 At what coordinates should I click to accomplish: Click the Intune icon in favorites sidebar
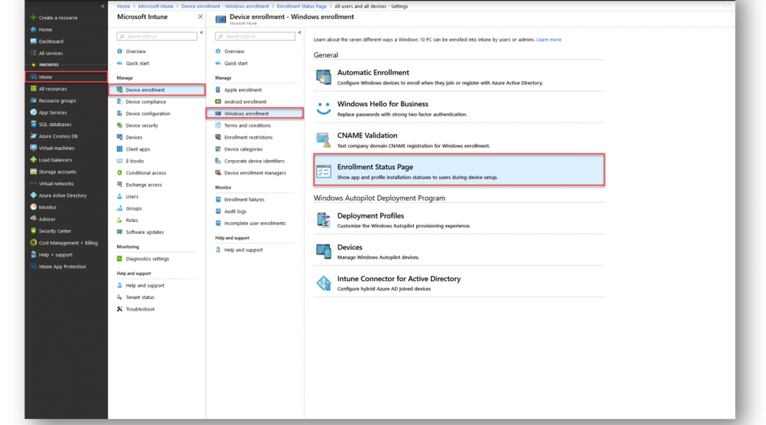click(x=33, y=77)
